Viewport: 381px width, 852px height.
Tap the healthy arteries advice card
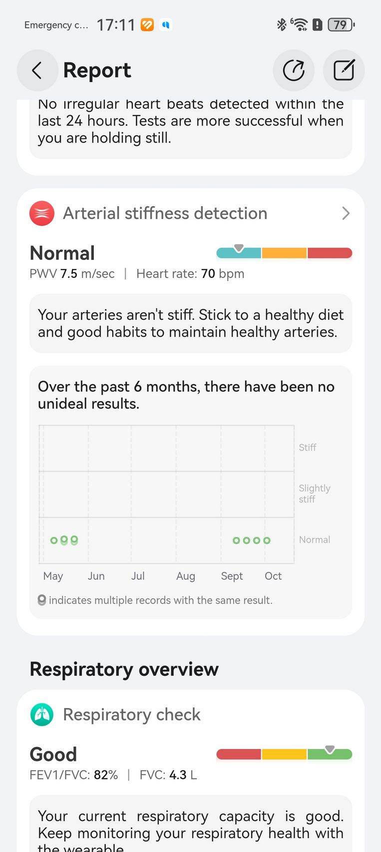191,323
